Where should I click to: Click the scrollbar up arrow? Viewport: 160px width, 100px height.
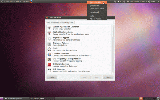113,26
